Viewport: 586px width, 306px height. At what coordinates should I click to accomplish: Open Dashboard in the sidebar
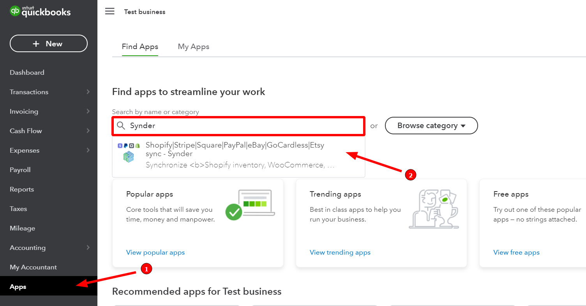click(x=27, y=72)
